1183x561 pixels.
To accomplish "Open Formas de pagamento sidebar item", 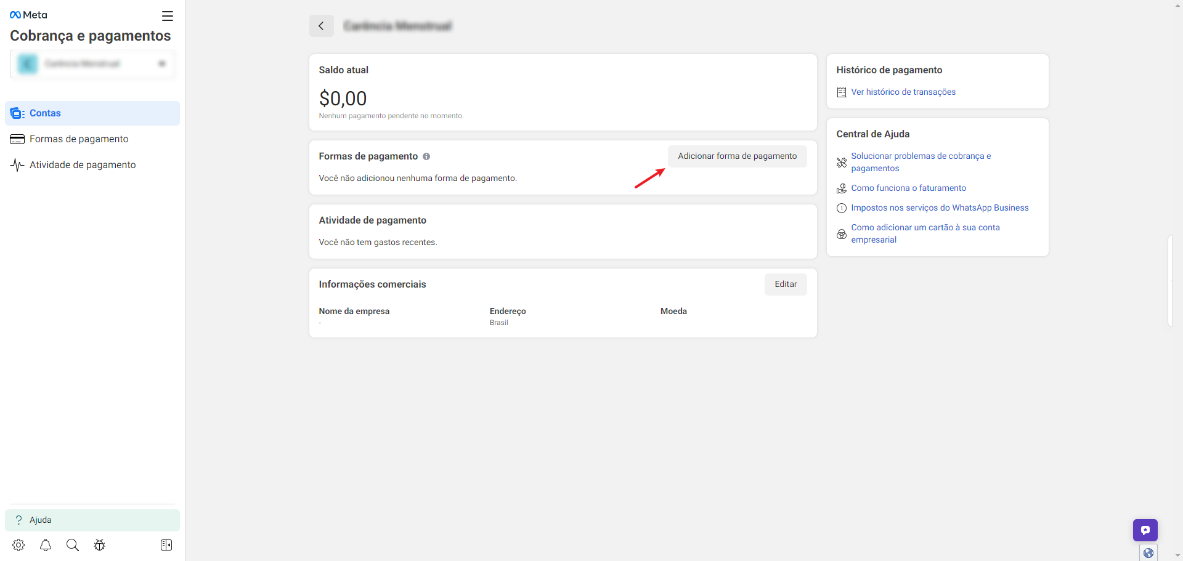I will click(79, 139).
